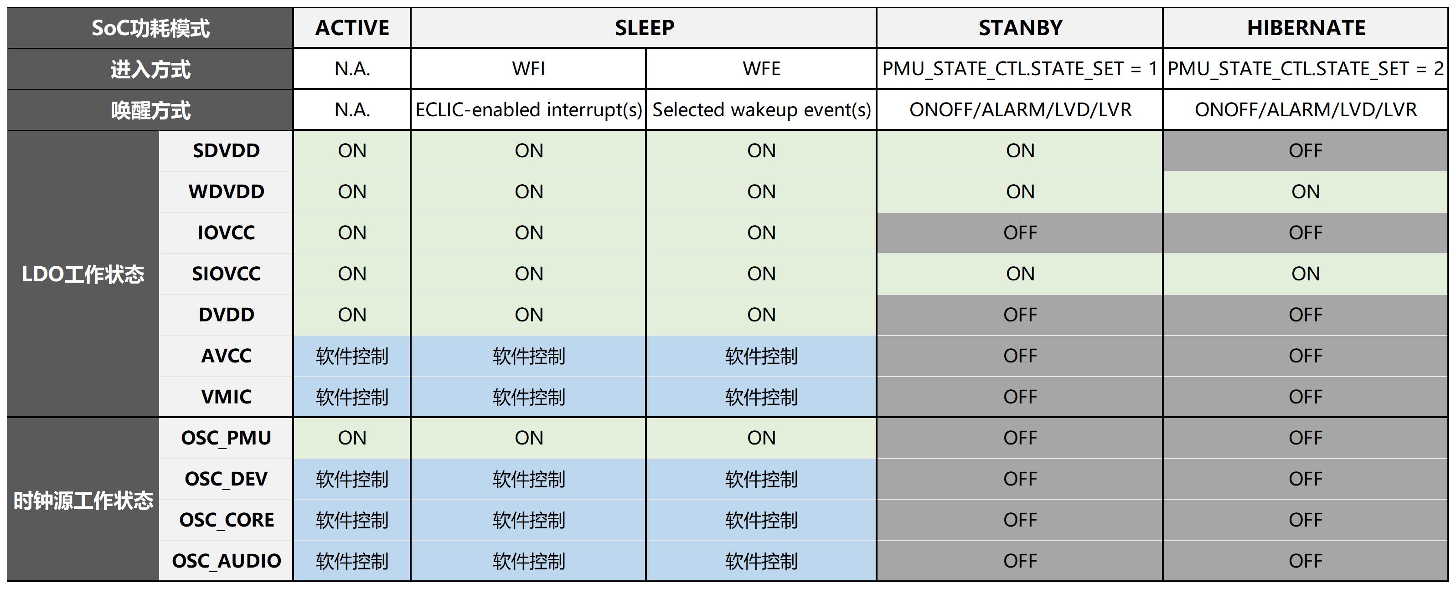Image resolution: width=1456 pixels, height=589 pixels.
Task: Click the IOVCC OFF cell under STANBY
Action: tap(1020, 233)
